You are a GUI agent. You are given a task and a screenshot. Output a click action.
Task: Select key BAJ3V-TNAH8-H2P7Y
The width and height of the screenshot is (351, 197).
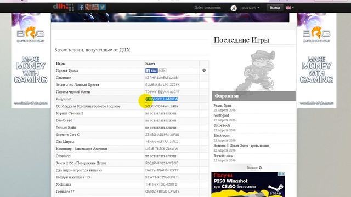point(162,170)
